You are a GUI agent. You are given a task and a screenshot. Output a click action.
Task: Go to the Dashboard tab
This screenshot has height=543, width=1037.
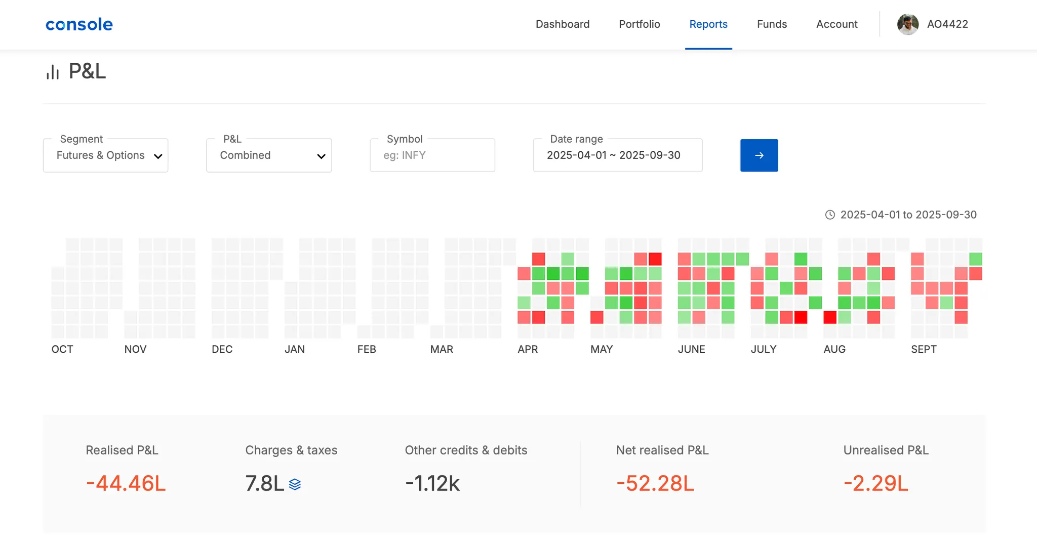click(x=563, y=24)
